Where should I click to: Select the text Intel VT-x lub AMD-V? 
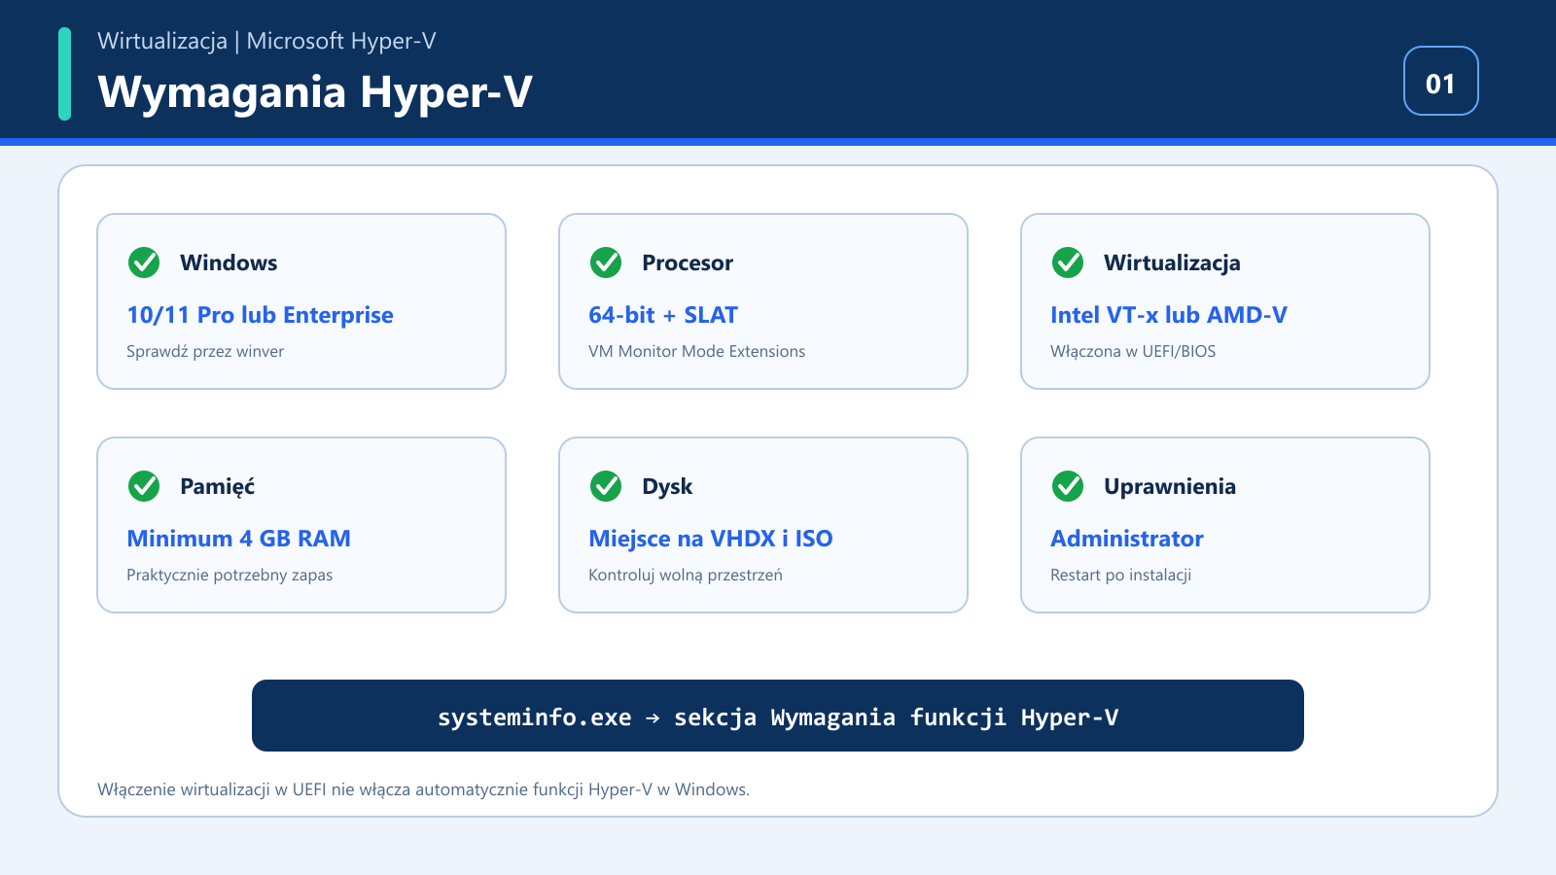pos(1169,315)
